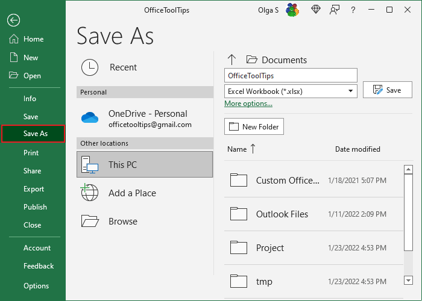Select Share in the backstage menu
Screen dimensions: 422x301
point(32,171)
